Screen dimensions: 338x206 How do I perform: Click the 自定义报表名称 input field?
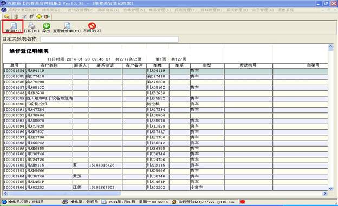(x=109, y=39)
